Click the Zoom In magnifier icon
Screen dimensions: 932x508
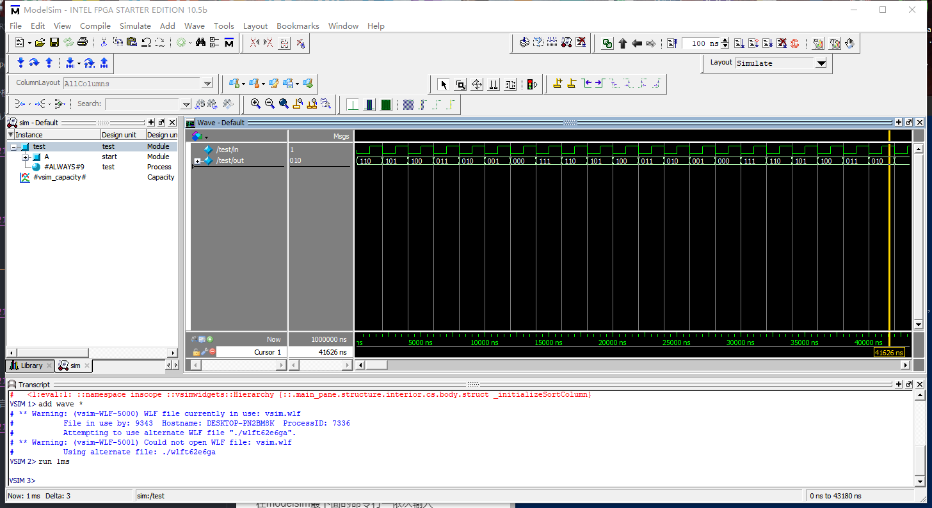click(255, 104)
